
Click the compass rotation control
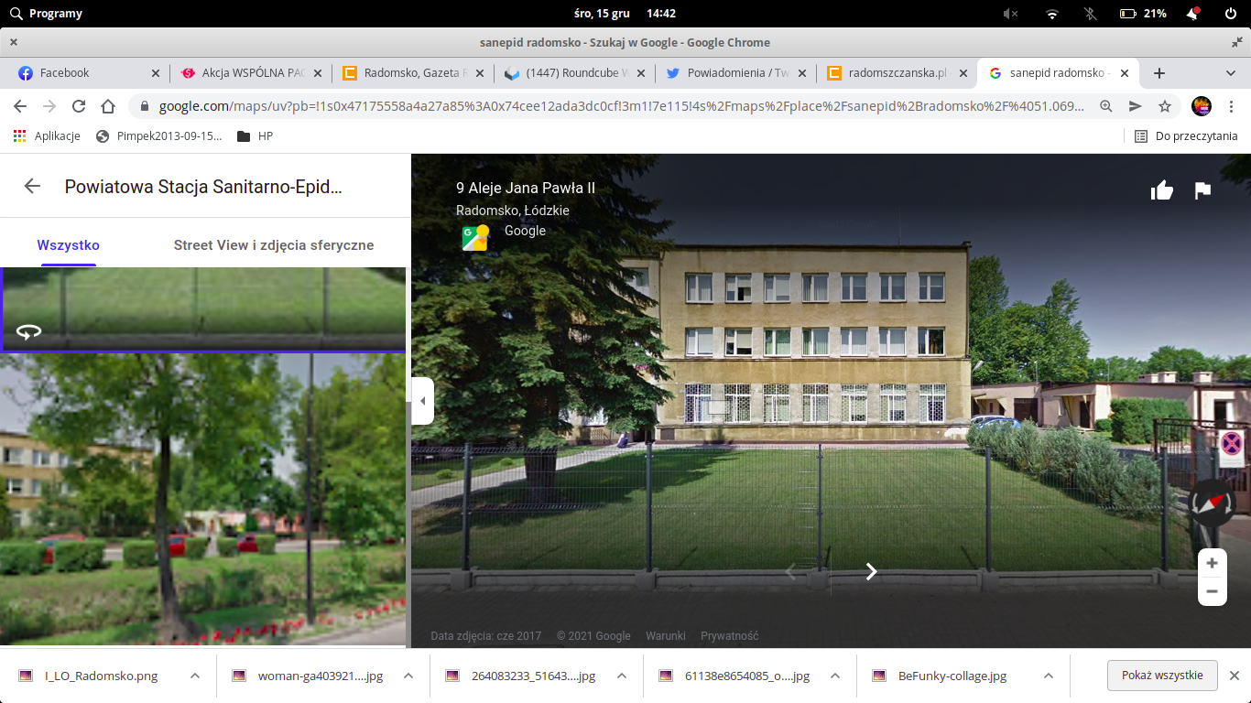click(x=1213, y=503)
